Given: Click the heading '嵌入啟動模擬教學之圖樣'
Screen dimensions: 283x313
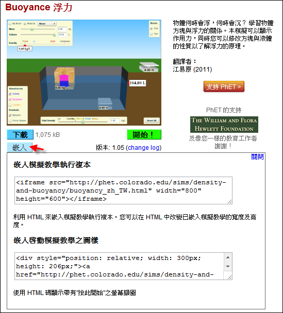Looking at the screenshot, I should [x=56, y=240].
